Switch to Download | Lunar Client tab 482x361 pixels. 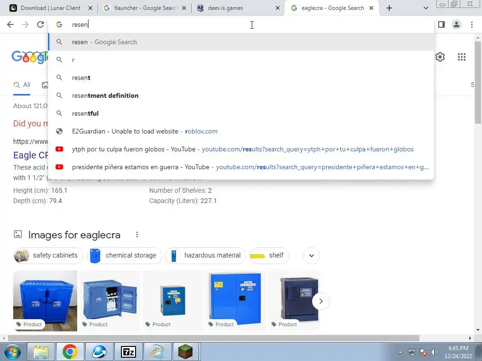pyautogui.click(x=51, y=8)
